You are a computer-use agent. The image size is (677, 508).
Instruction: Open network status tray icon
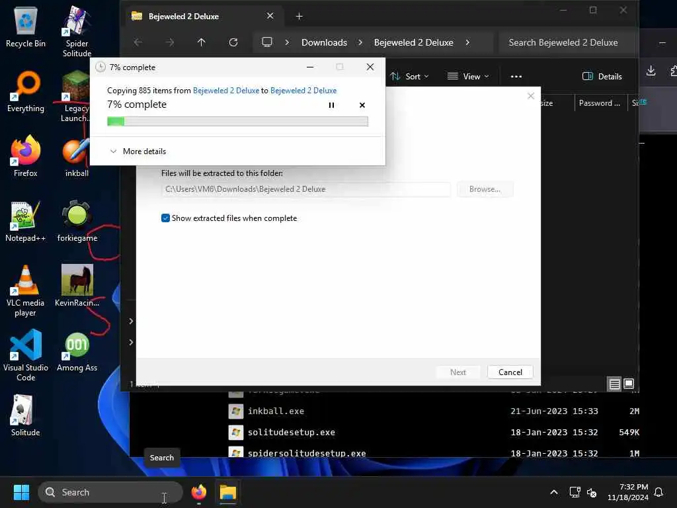[x=575, y=492]
